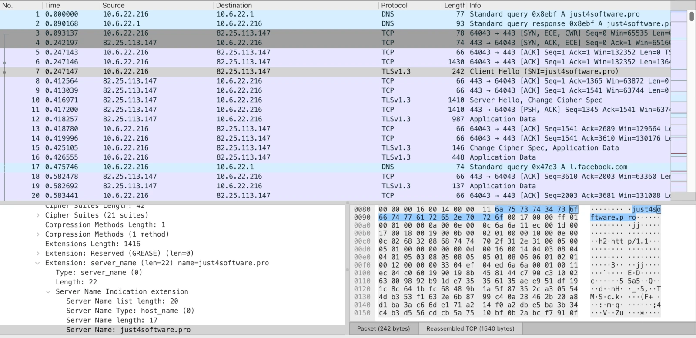Image resolution: width=696 pixels, height=338 pixels.
Task: Switch to Reassembled TCP (1540 bytes) tab
Action: point(470,328)
